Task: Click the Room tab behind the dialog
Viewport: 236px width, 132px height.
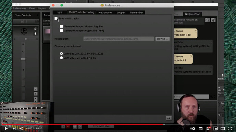Action: (47, 15)
